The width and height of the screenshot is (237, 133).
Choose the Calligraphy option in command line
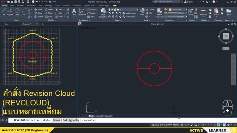coord(71,120)
